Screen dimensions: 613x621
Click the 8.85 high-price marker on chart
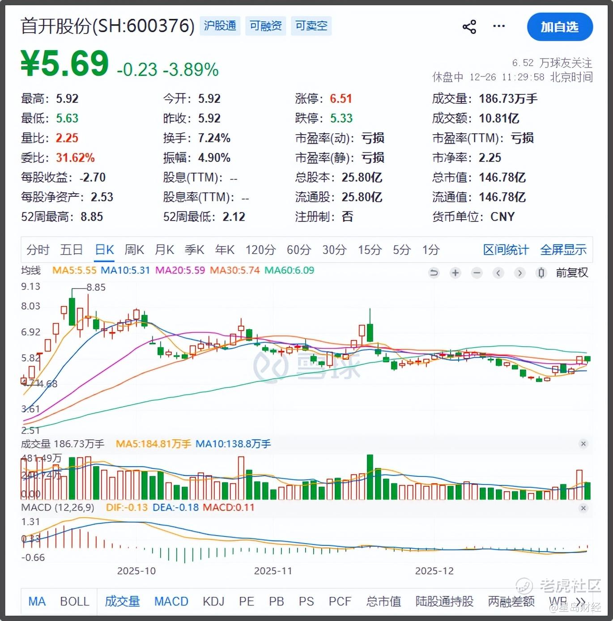pyautogui.click(x=96, y=287)
